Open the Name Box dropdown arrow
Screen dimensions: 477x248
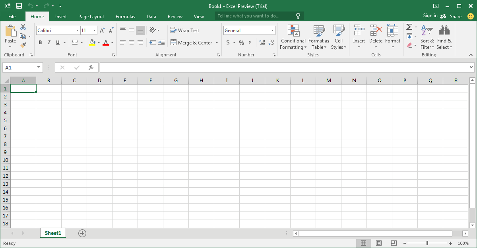coord(39,67)
